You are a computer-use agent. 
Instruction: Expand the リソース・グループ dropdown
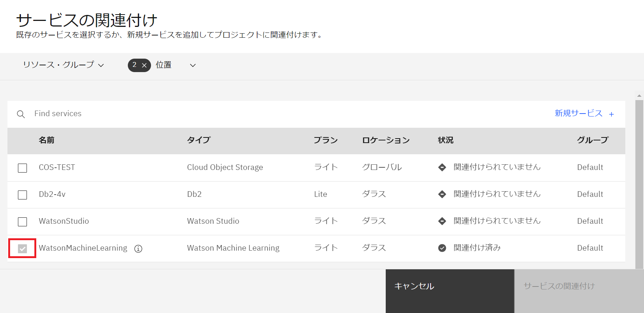point(63,65)
